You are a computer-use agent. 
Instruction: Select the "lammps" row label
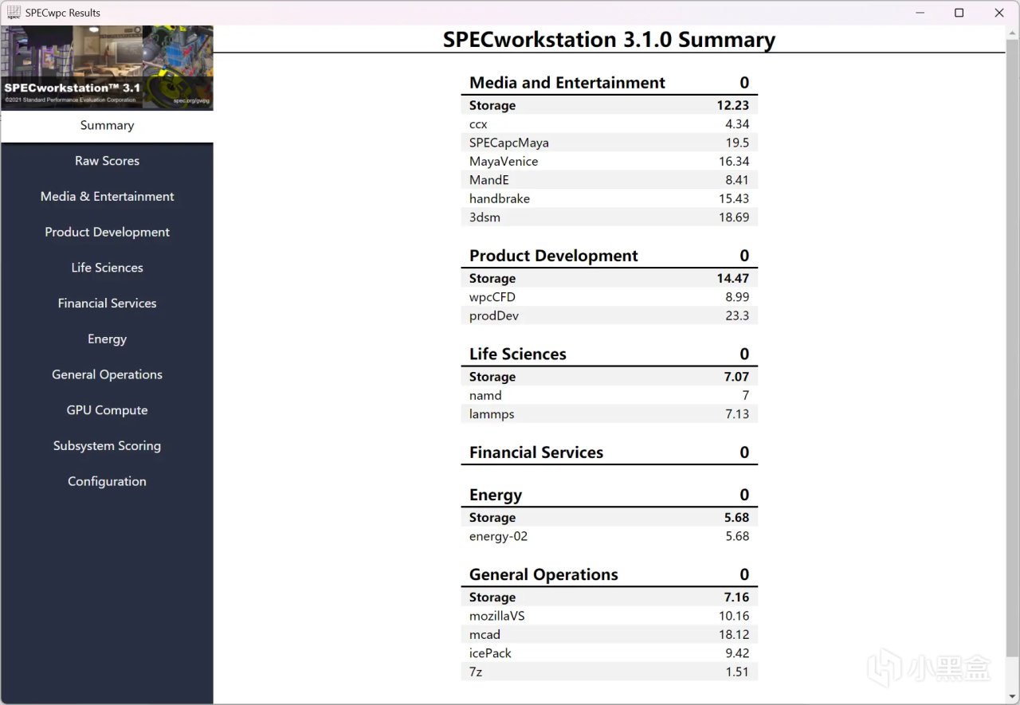pos(492,414)
